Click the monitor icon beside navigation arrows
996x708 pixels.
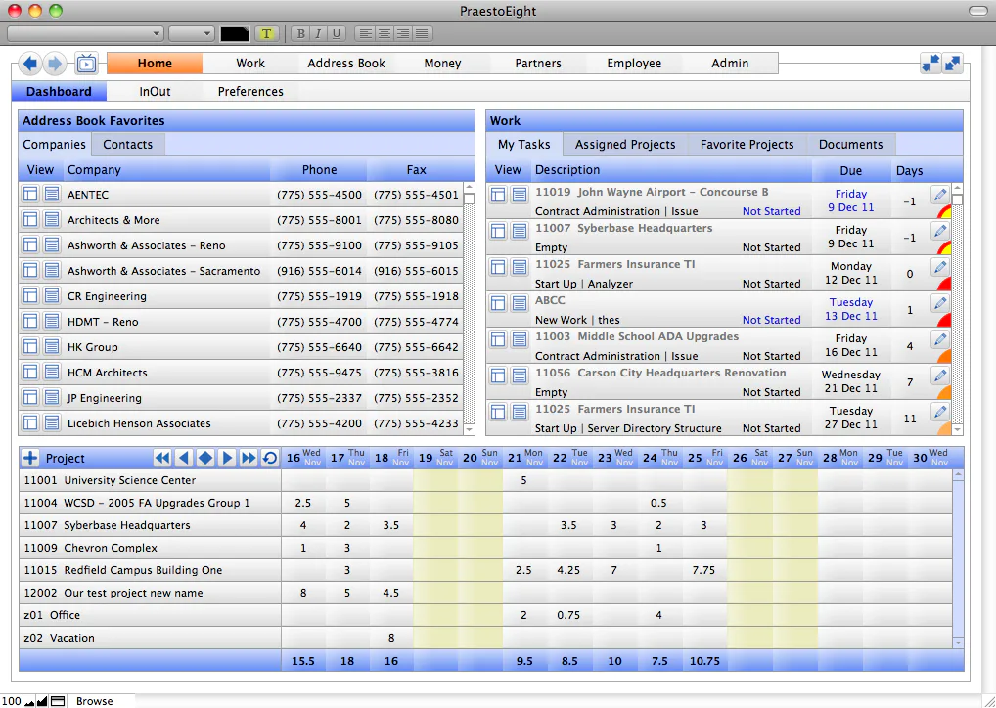click(86, 63)
